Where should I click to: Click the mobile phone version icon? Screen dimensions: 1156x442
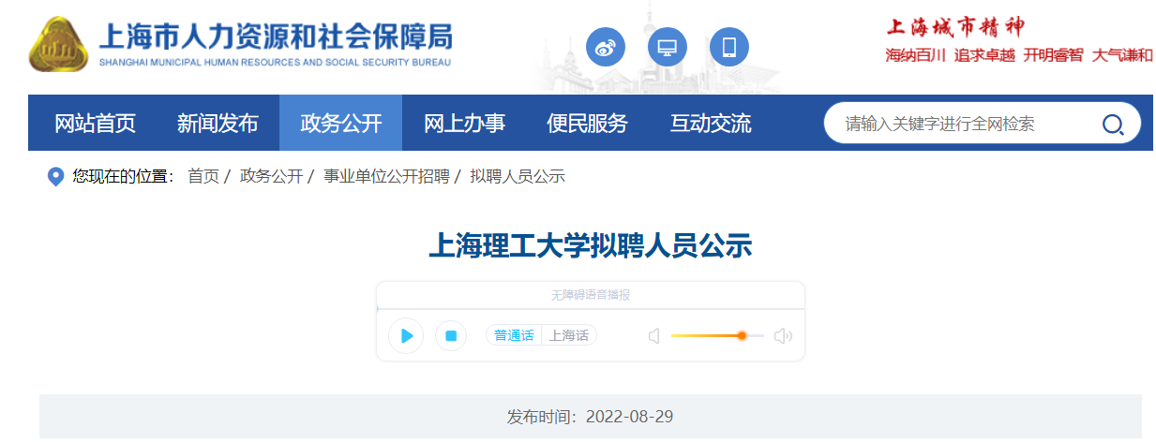coord(729,47)
